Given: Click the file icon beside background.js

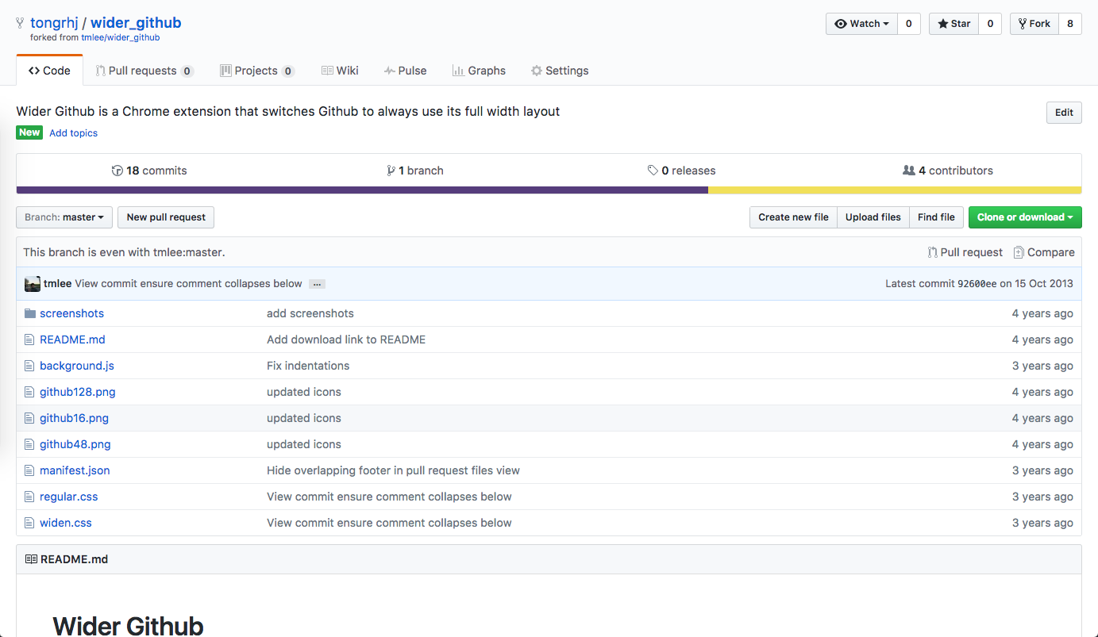Looking at the screenshot, I should pos(29,366).
